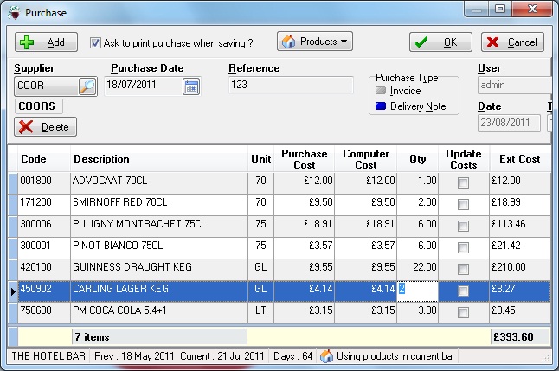Click the Computer Cost column header
559x371 pixels.
[x=366, y=159]
